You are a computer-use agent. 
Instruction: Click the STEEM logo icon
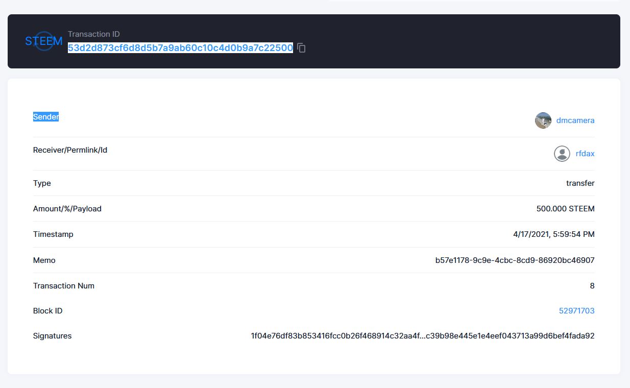point(44,41)
